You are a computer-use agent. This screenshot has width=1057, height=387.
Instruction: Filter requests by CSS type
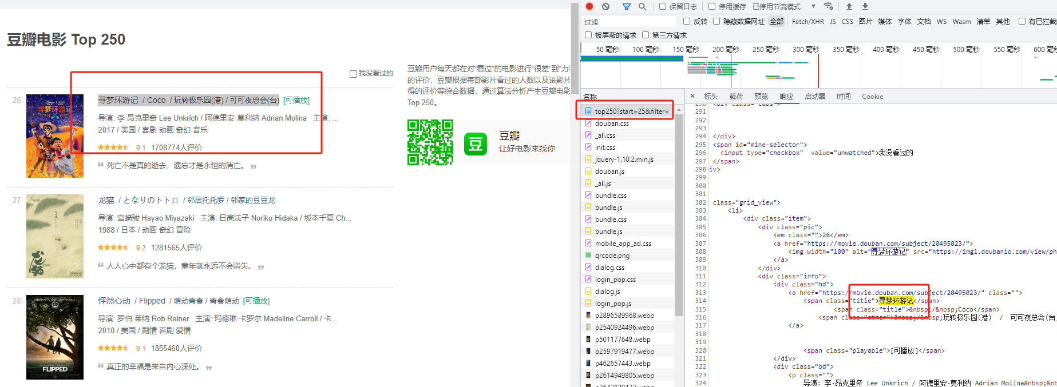848,22
